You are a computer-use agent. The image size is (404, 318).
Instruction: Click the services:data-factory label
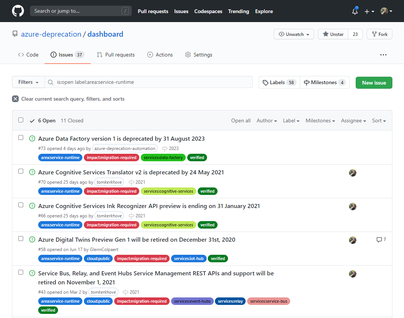163,158
